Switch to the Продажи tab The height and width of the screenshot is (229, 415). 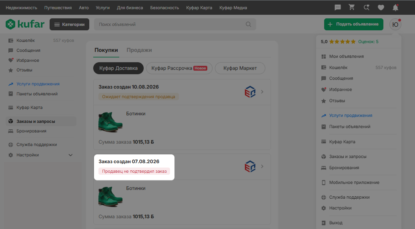139,50
